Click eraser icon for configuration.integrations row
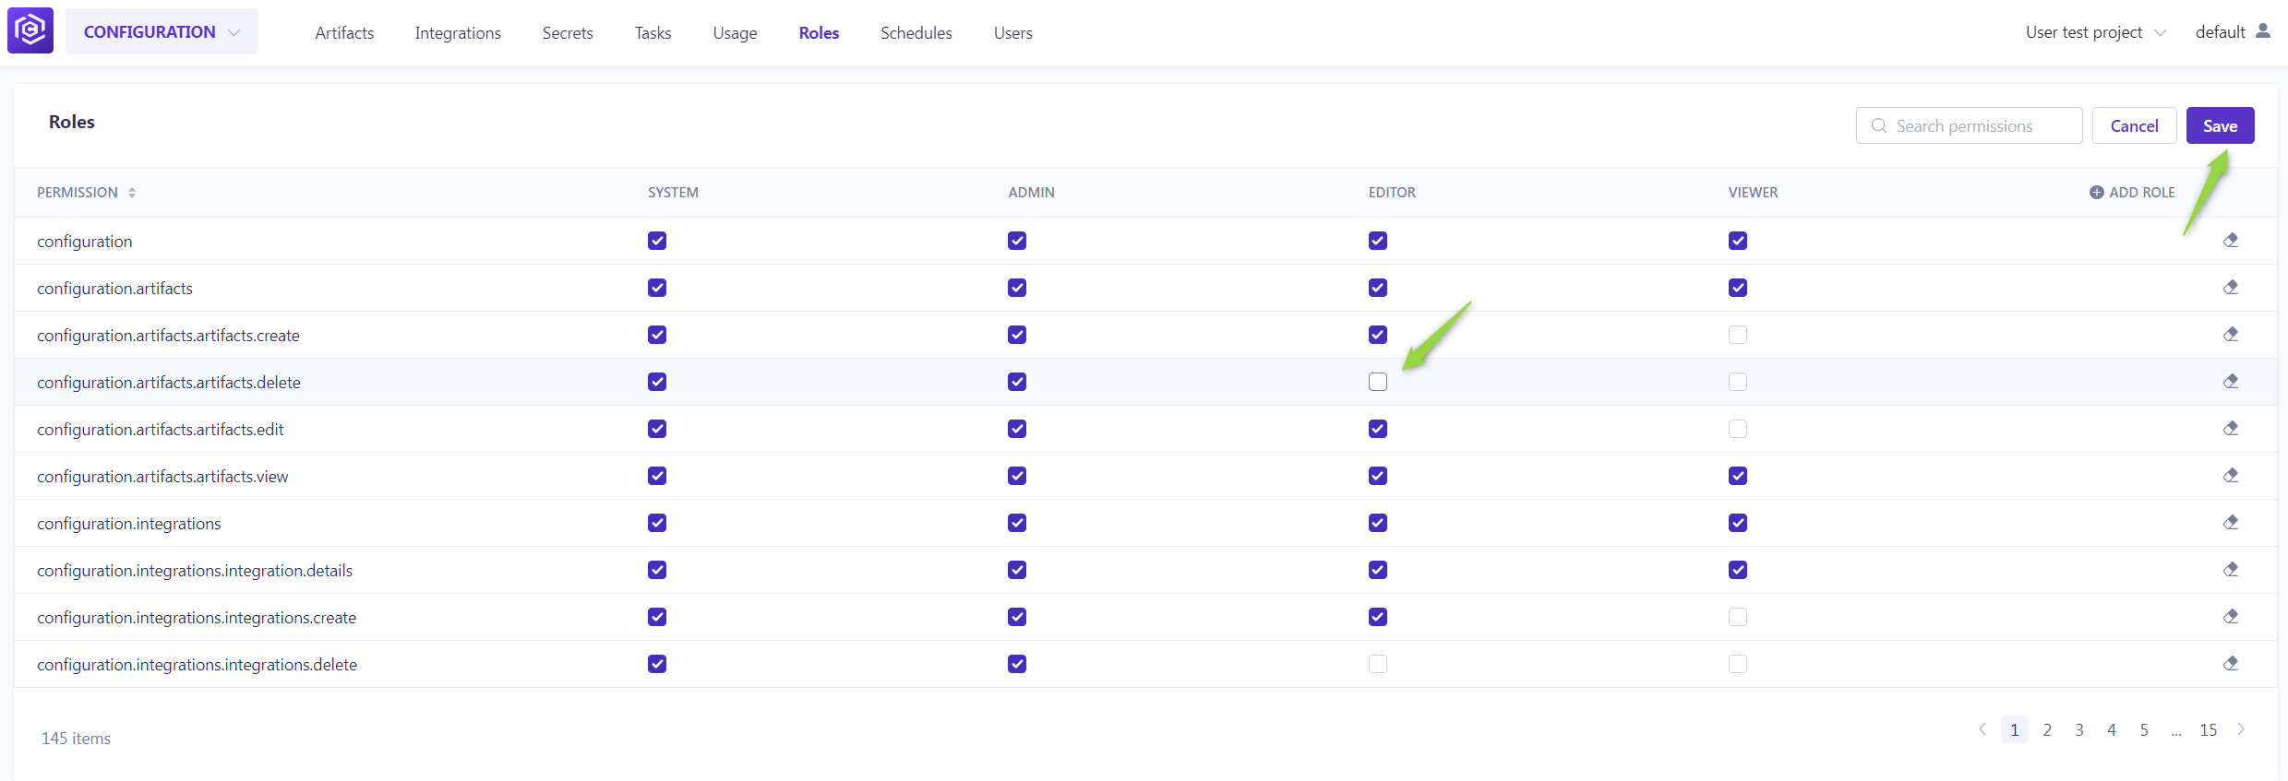 (x=2230, y=523)
